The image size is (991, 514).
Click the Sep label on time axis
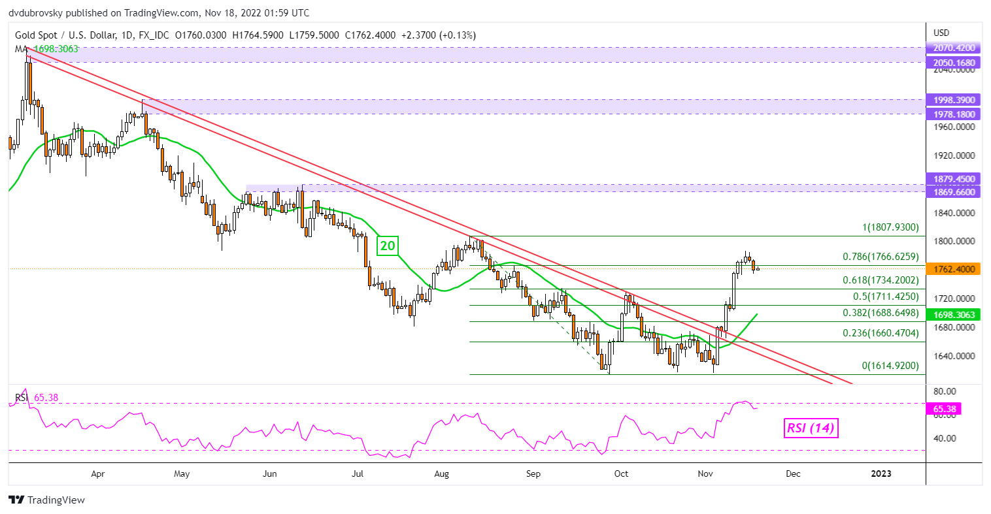(x=533, y=474)
